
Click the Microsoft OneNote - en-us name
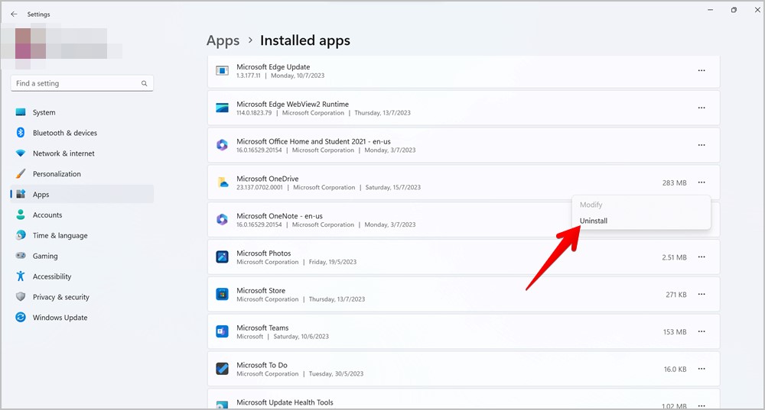point(279,216)
